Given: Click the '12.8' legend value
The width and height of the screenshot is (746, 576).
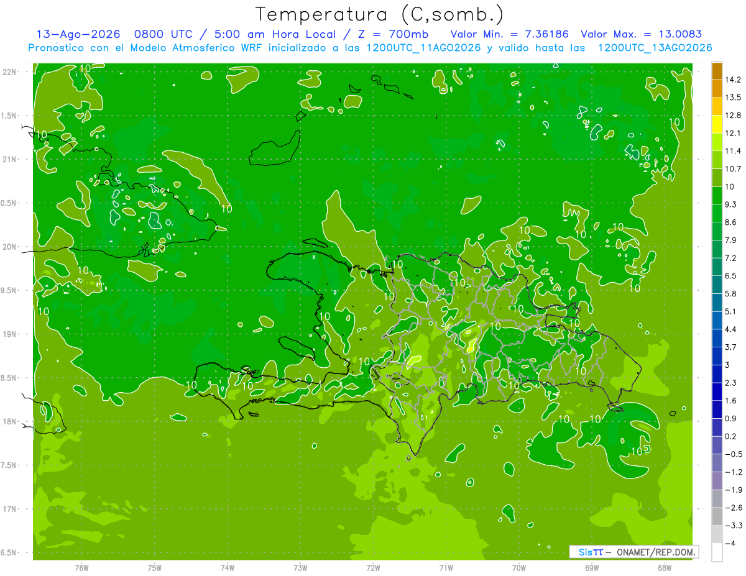Looking at the screenshot, I should 733,116.
